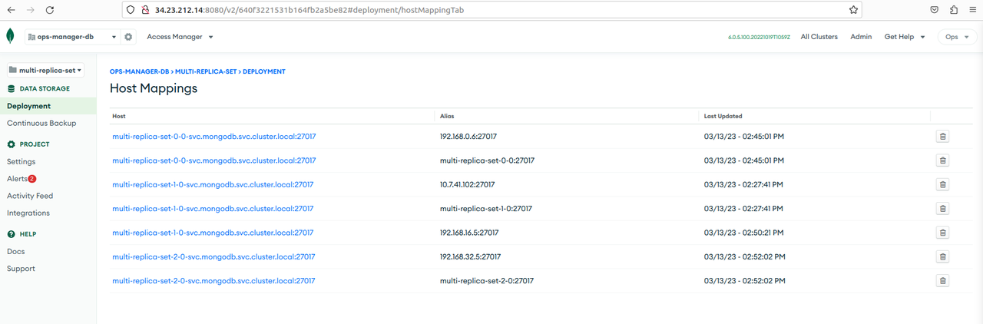
Task: Click the All Clusters link
Action: (x=819, y=37)
